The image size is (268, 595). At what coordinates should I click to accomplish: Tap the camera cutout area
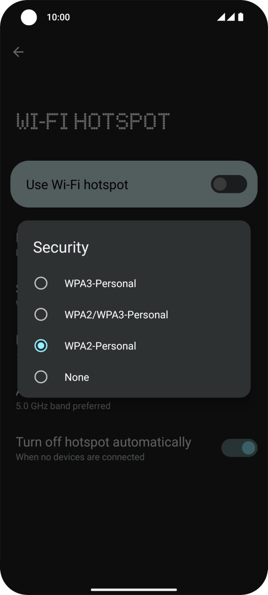[x=29, y=17]
